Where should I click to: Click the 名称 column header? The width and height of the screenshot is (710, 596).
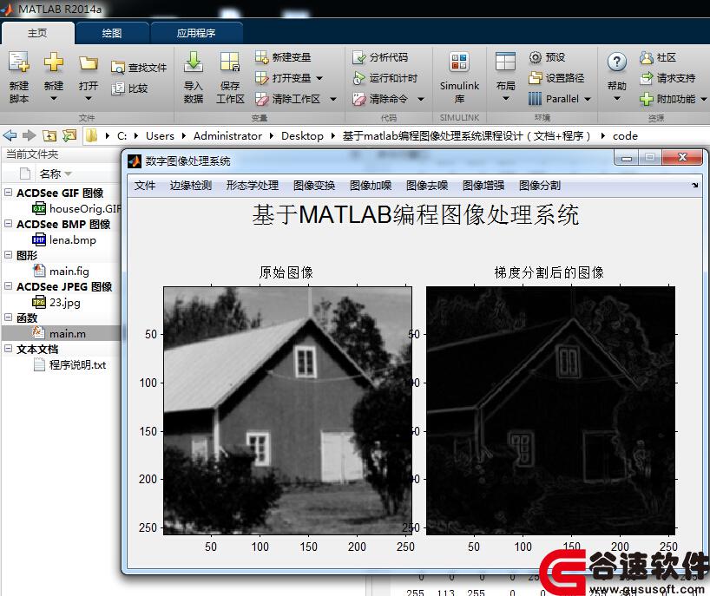click(x=49, y=174)
